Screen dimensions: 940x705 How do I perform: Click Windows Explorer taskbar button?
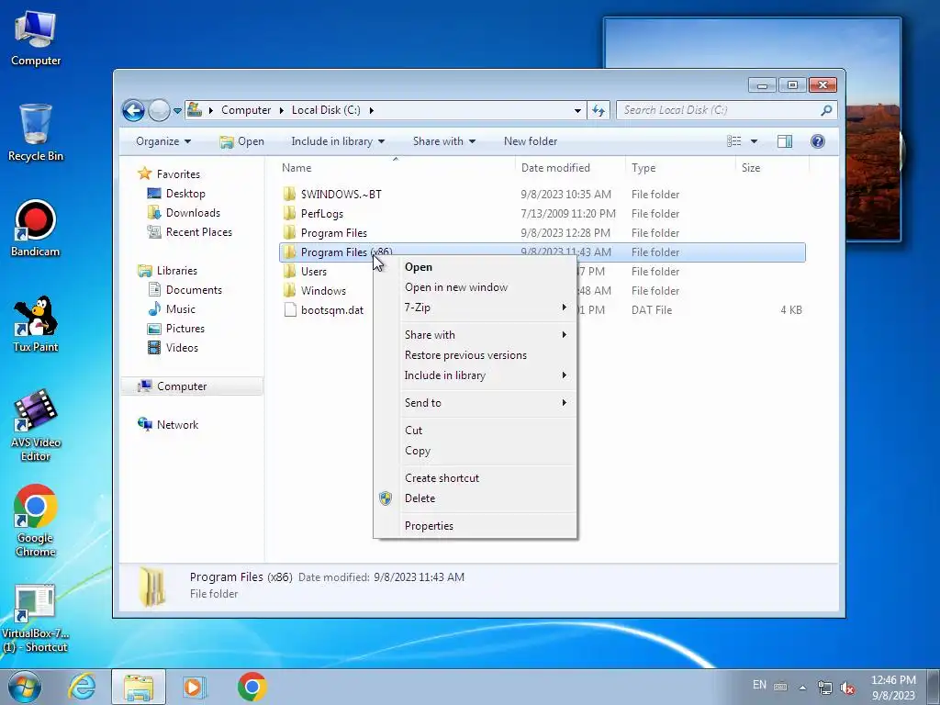[139, 687]
